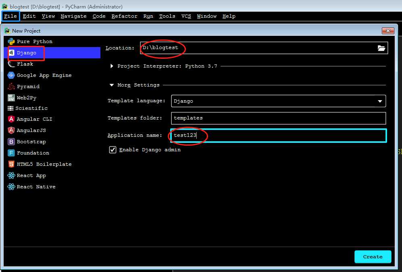402x272 pixels.
Task: Click the HTML5 Boilerplate icon
Action: tap(11, 164)
